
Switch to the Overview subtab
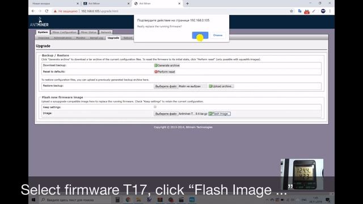coord(44,38)
